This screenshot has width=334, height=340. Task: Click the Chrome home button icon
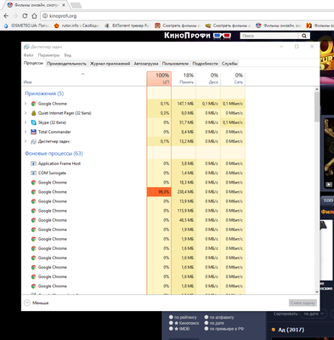pos(34,16)
